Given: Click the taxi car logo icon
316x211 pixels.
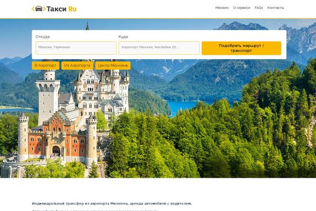Looking at the screenshot, I should [38, 9].
